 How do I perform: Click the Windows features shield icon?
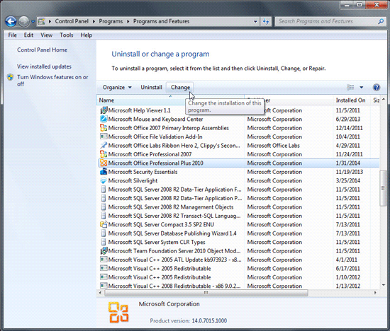tap(11, 77)
